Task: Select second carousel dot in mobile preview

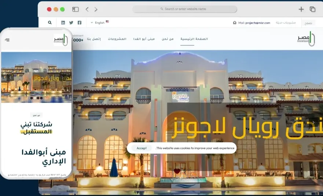Action: pos(35,98)
